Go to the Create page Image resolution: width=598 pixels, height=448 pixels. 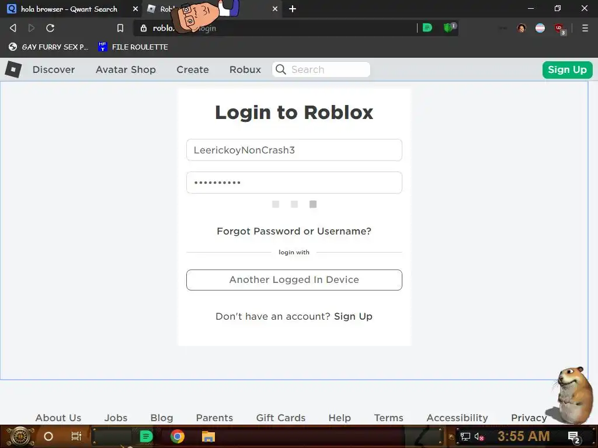[x=193, y=70]
